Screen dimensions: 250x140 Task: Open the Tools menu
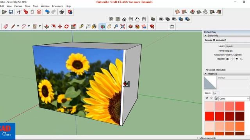(36, 6)
